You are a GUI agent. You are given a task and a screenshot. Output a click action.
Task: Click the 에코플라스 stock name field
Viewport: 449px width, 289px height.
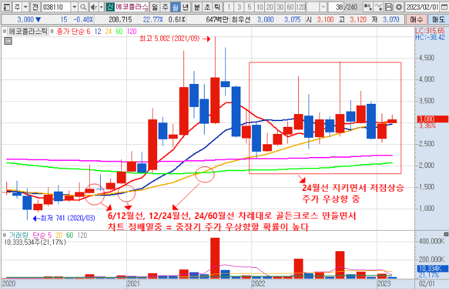131,6
